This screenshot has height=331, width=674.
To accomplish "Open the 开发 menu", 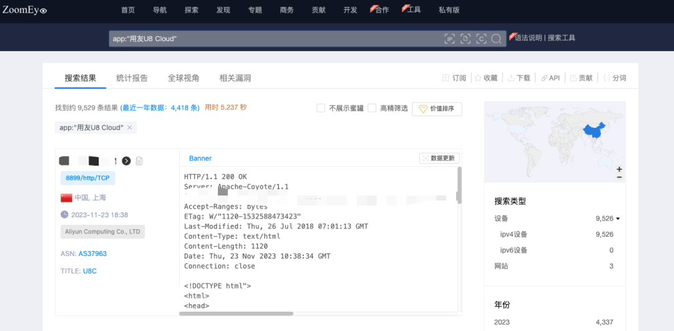I will click(x=350, y=10).
